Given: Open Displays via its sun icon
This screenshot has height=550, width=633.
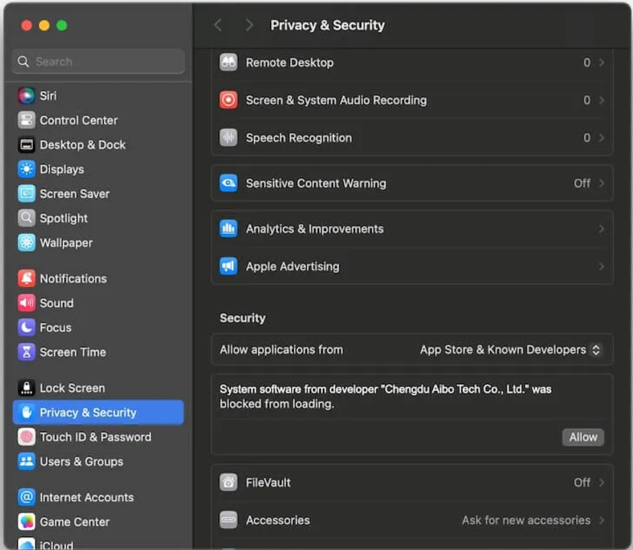Looking at the screenshot, I should pos(26,169).
